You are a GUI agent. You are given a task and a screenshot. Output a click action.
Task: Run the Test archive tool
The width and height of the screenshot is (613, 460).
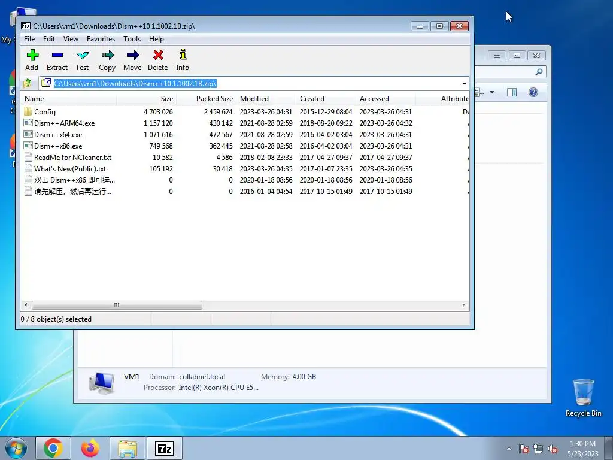click(82, 55)
